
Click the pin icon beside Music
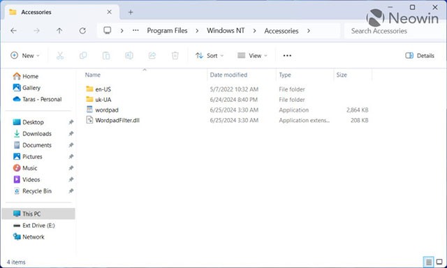click(71, 168)
